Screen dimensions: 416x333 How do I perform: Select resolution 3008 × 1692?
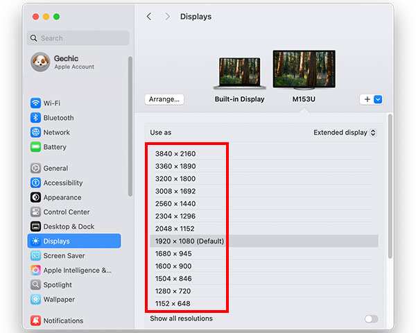(x=264, y=191)
